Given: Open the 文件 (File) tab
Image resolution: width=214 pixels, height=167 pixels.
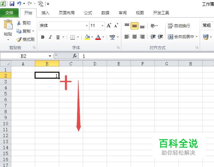Looking at the screenshot, I should click(x=9, y=13).
